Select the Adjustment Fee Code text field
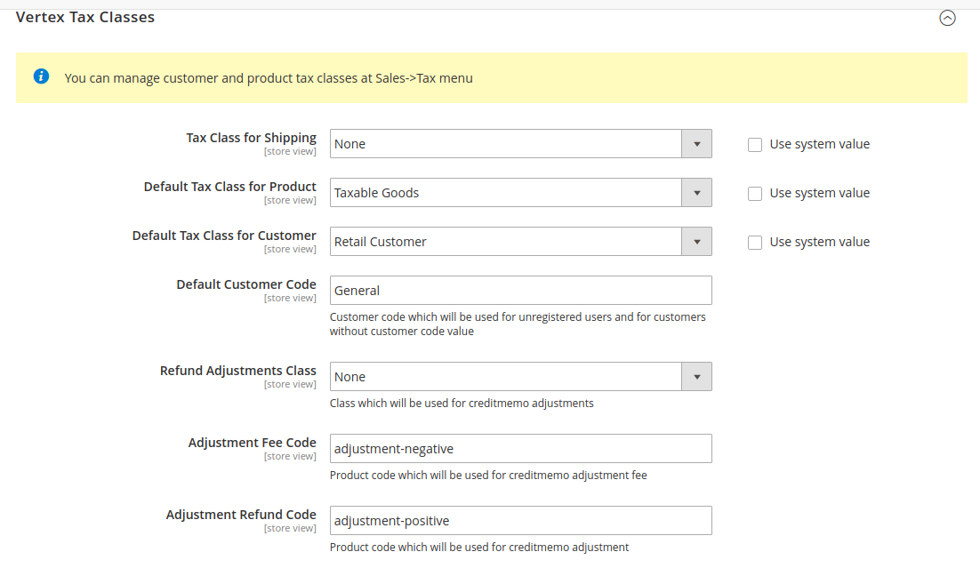Image resolution: width=980 pixels, height=576 pixels. (520, 448)
